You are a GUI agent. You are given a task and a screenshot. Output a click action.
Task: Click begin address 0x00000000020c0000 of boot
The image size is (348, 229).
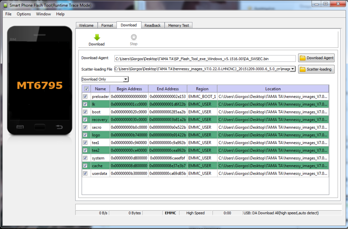click(129, 112)
